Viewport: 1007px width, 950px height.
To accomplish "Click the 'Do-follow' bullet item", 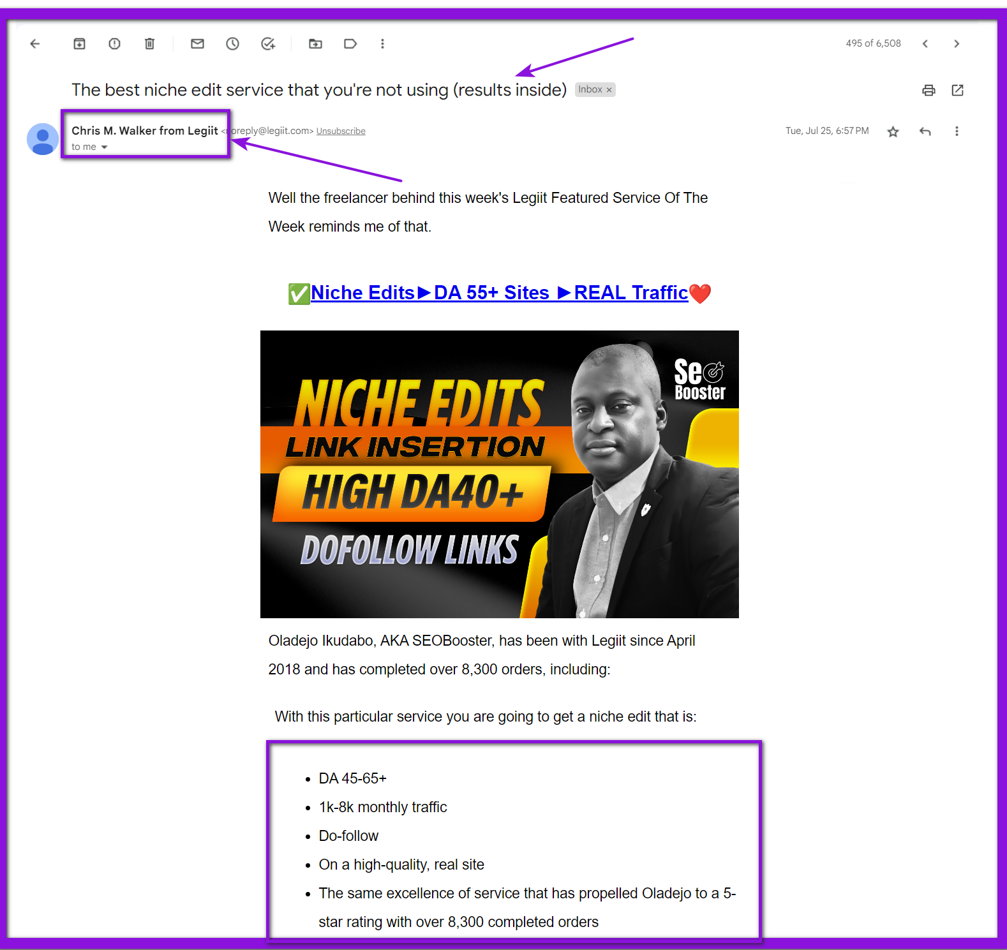I will click(x=348, y=836).
